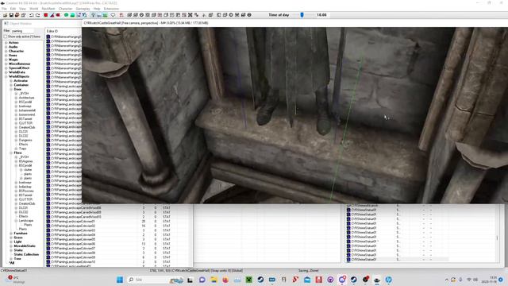This screenshot has height=286, width=508.
Task: Select Dungeons under Door
Action: click(x=25, y=140)
